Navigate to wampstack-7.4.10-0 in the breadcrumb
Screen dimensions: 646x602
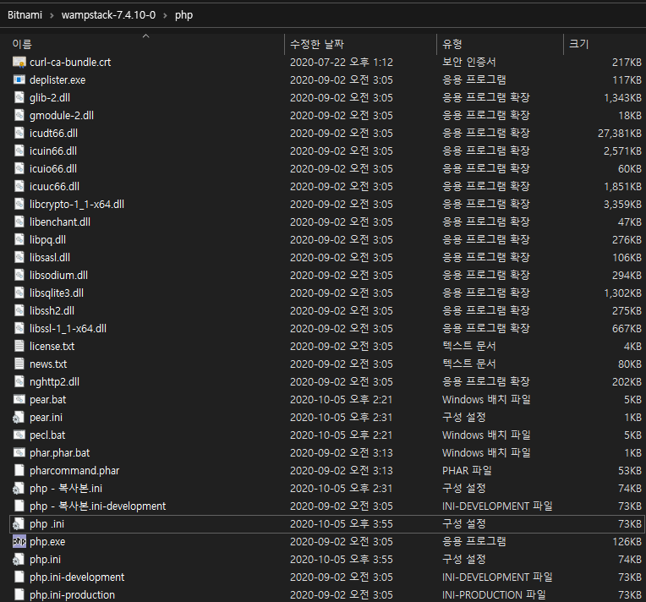(109, 15)
